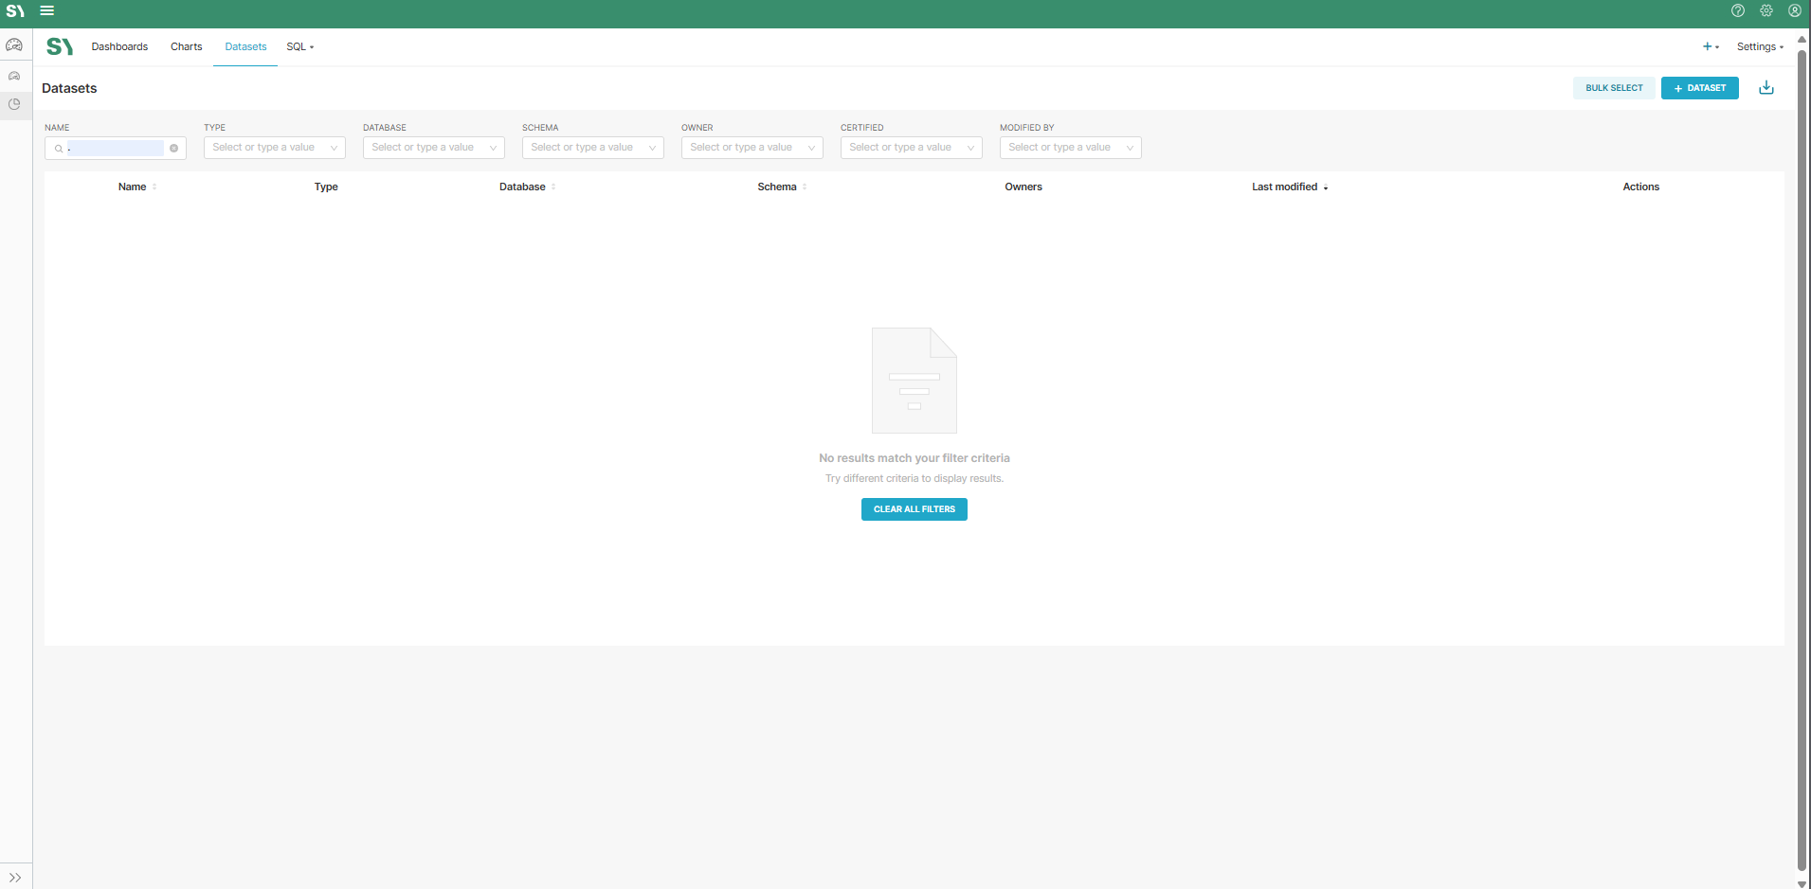Go to the Charts tab

(186, 46)
